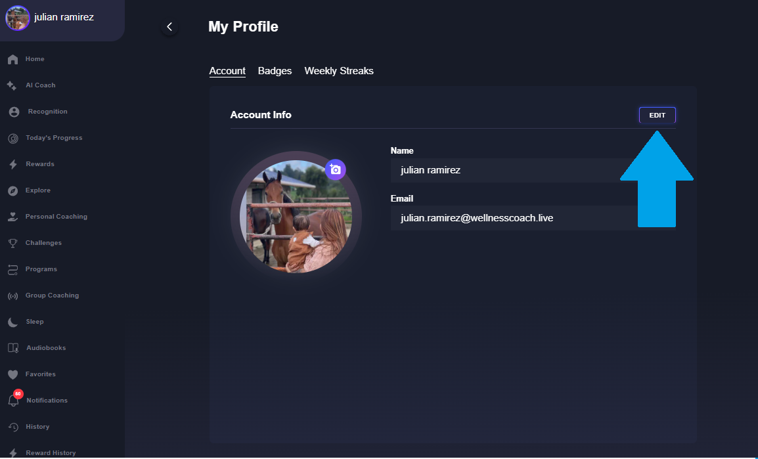758x459 pixels.
Task: Click the EDIT button in Account Info
Action: click(657, 116)
